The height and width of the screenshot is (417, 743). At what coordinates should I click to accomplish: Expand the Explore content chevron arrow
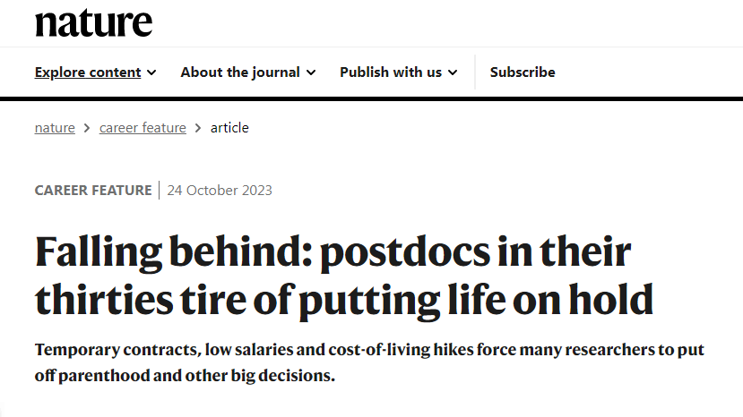[152, 72]
